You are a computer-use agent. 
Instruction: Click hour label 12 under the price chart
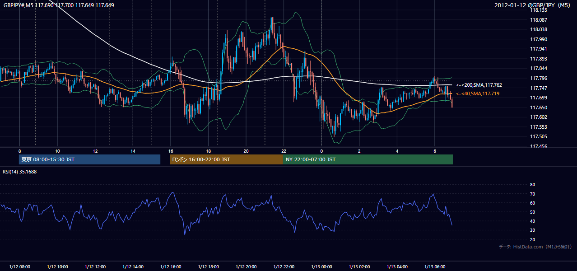coord(95,151)
